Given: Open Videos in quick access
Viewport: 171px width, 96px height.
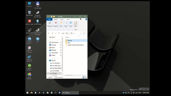Looking at the screenshot, I should [53, 55].
